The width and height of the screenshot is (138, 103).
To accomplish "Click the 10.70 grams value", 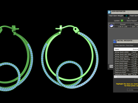I will [135, 54].
